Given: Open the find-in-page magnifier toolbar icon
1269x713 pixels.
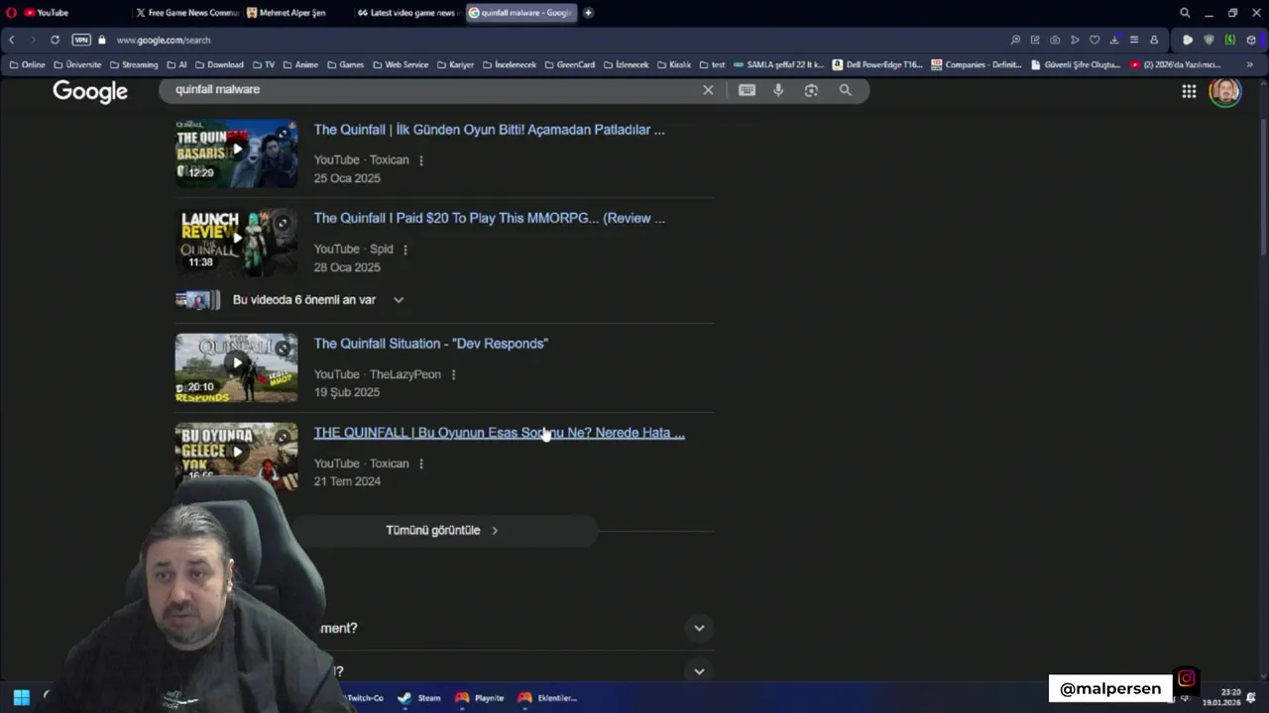Looking at the screenshot, I should [x=1015, y=40].
